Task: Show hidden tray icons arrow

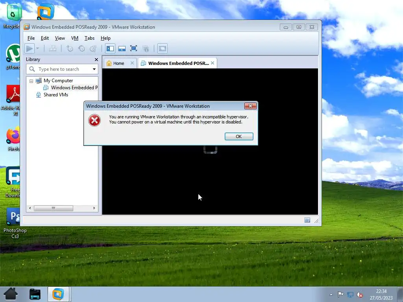Action: click(x=331, y=295)
